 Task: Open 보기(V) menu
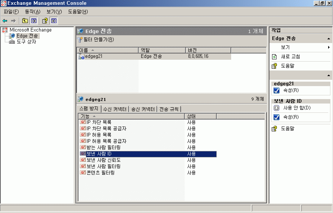click(x=54, y=12)
